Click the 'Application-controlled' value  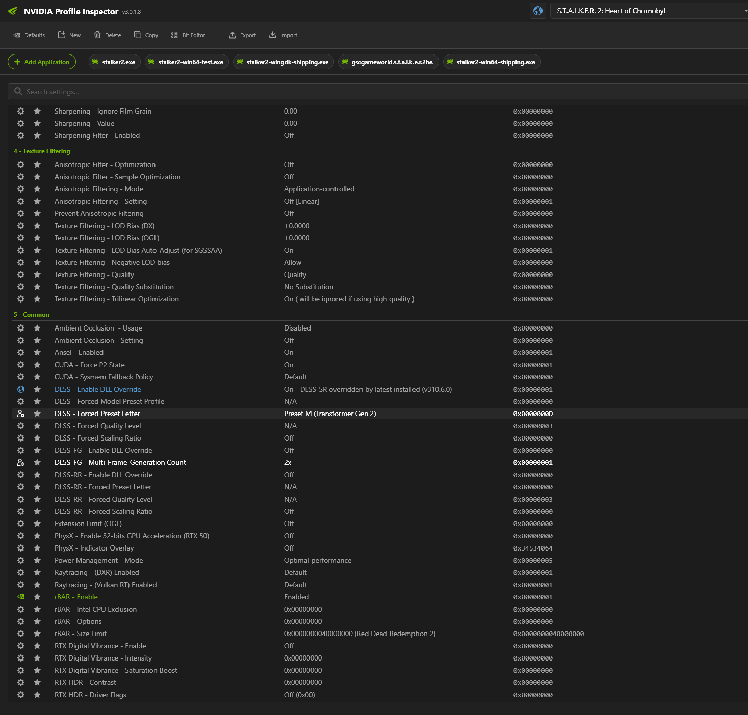pos(319,189)
